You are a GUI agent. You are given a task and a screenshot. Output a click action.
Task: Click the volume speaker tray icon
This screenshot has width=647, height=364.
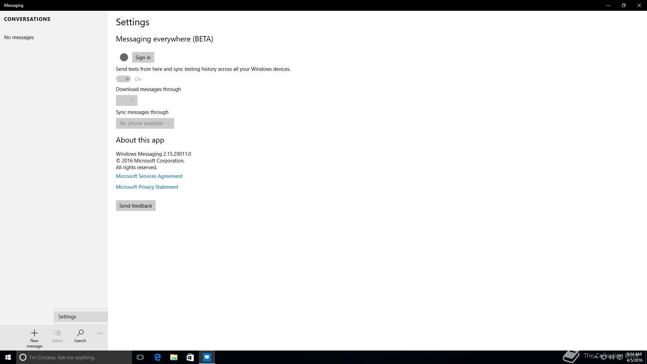click(x=612, y=357)
